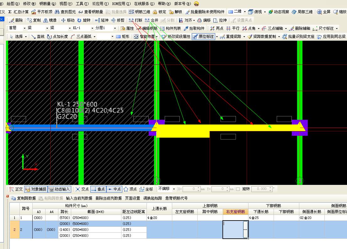Choose 两点 two-point auxiliary axis

click(217, 28)
